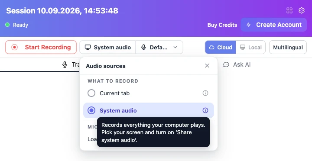Start Recording the session
The height and width of the screenshot is (161, 312).
[x=41, y=47]
